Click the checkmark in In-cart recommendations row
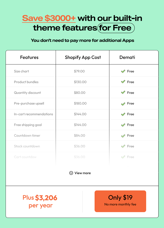This screenshot has height=228, width=164. [x=123, y=114]
